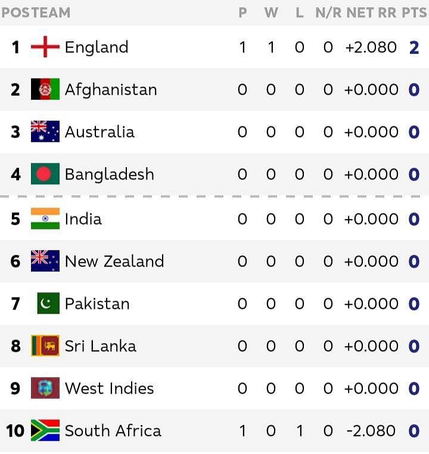Click the Bangladesh flag icon
Screen dimensions: 429x454
[45, 174]
